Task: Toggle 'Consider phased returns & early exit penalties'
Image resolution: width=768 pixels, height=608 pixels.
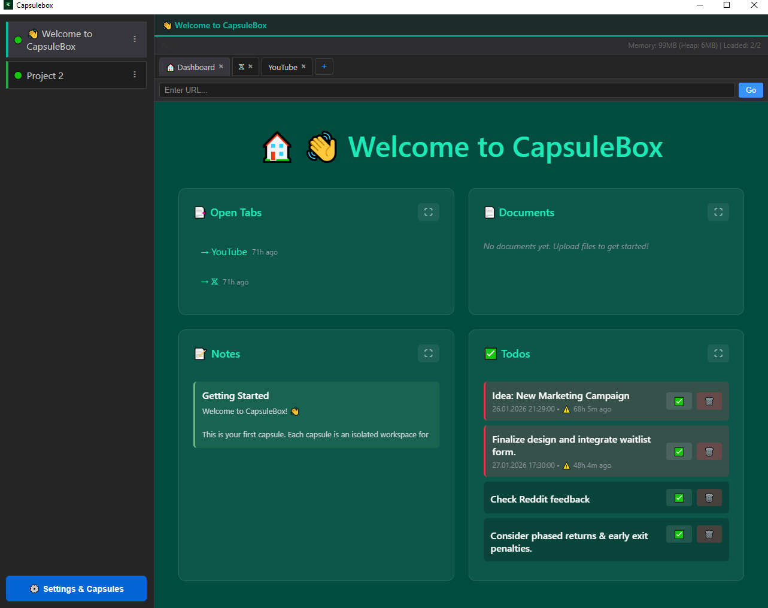Action: [x=678, y=534]
